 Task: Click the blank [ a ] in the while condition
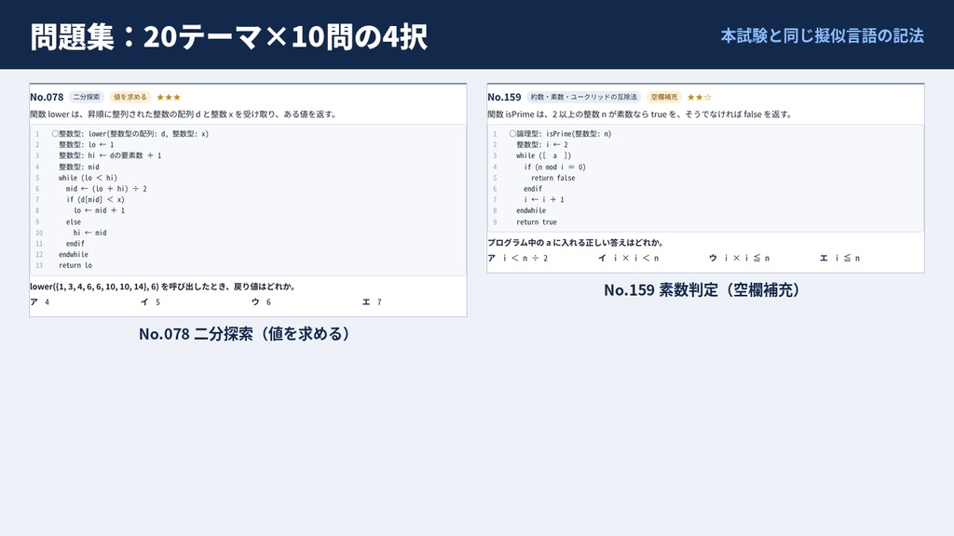coord(555,155)
